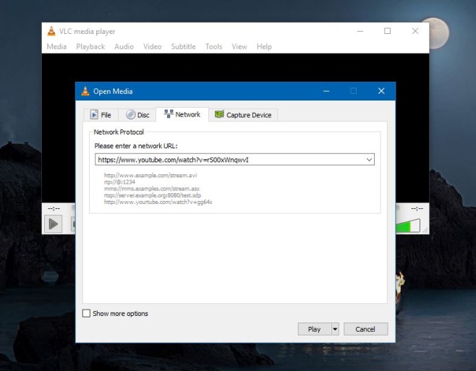Minimize the VLC media player window
The height and width of the screenshot is (371, 476).
(x=360, y=31)
